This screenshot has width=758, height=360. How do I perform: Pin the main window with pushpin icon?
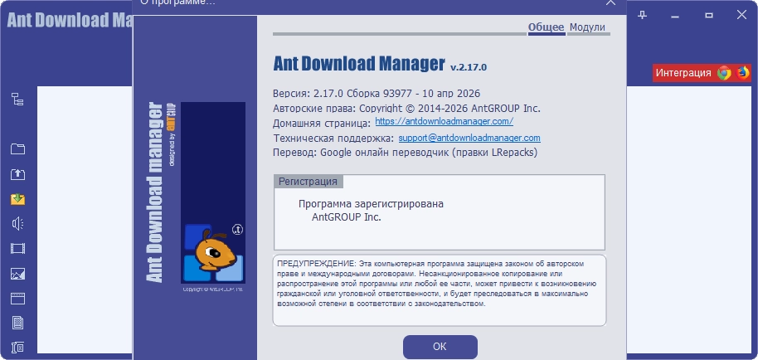pyautogui.click(x=642, y=15)
